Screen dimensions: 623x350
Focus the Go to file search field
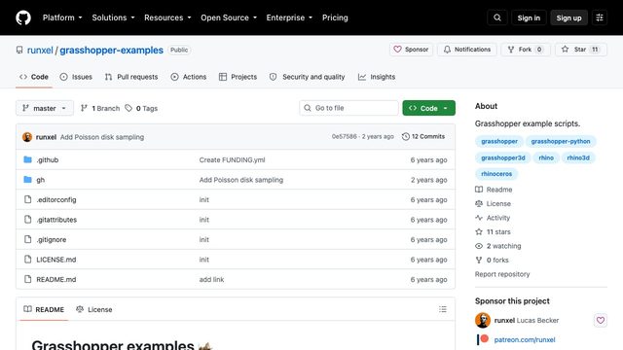348,108
